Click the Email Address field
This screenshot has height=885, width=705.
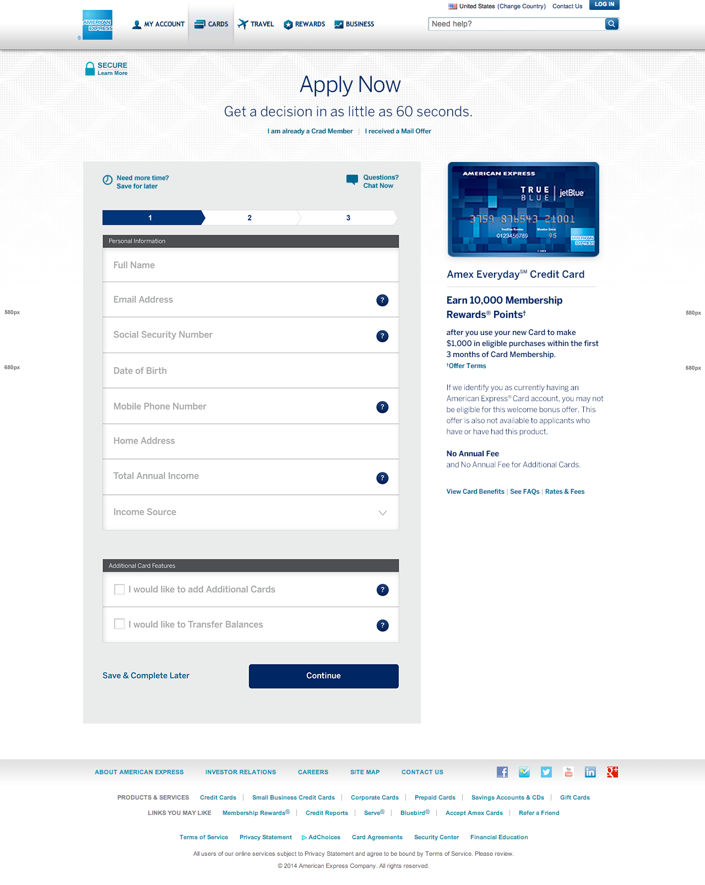tap(251, 300)
